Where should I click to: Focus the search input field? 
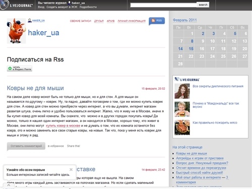point(163,5)
